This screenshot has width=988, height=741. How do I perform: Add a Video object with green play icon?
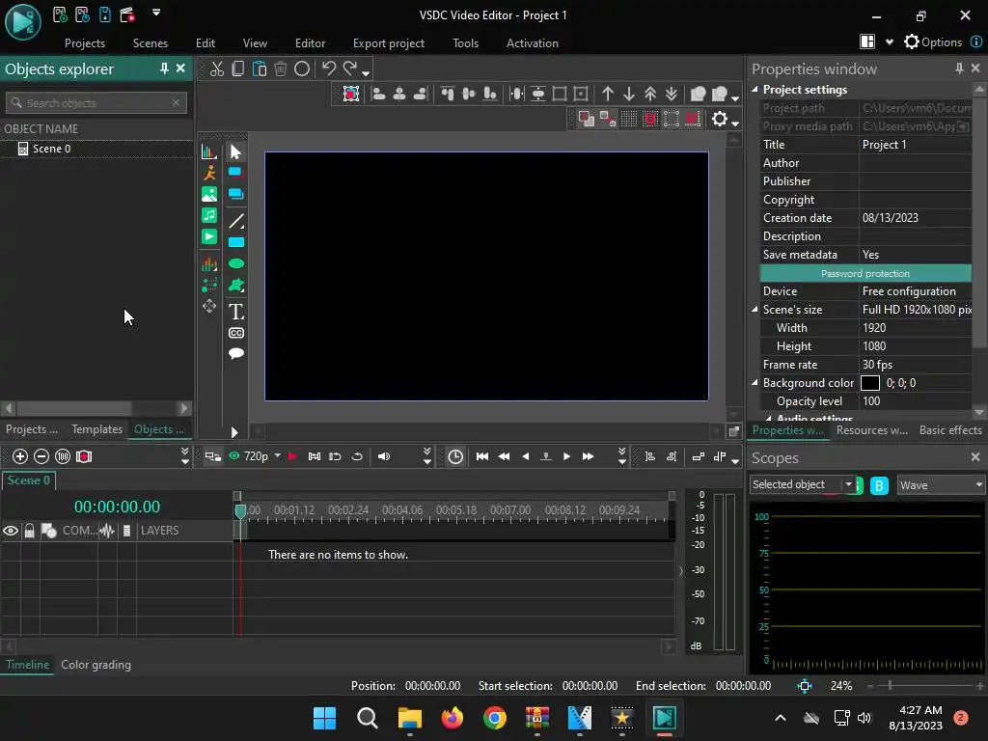pyautogui.click(x=209, y=237)
